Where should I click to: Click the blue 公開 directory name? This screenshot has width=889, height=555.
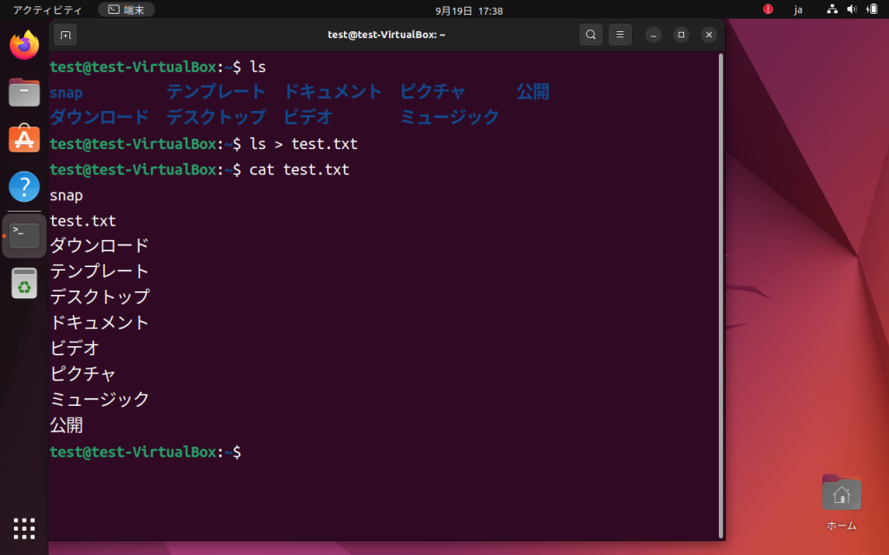pyautogui.click(x=533, y=92)
